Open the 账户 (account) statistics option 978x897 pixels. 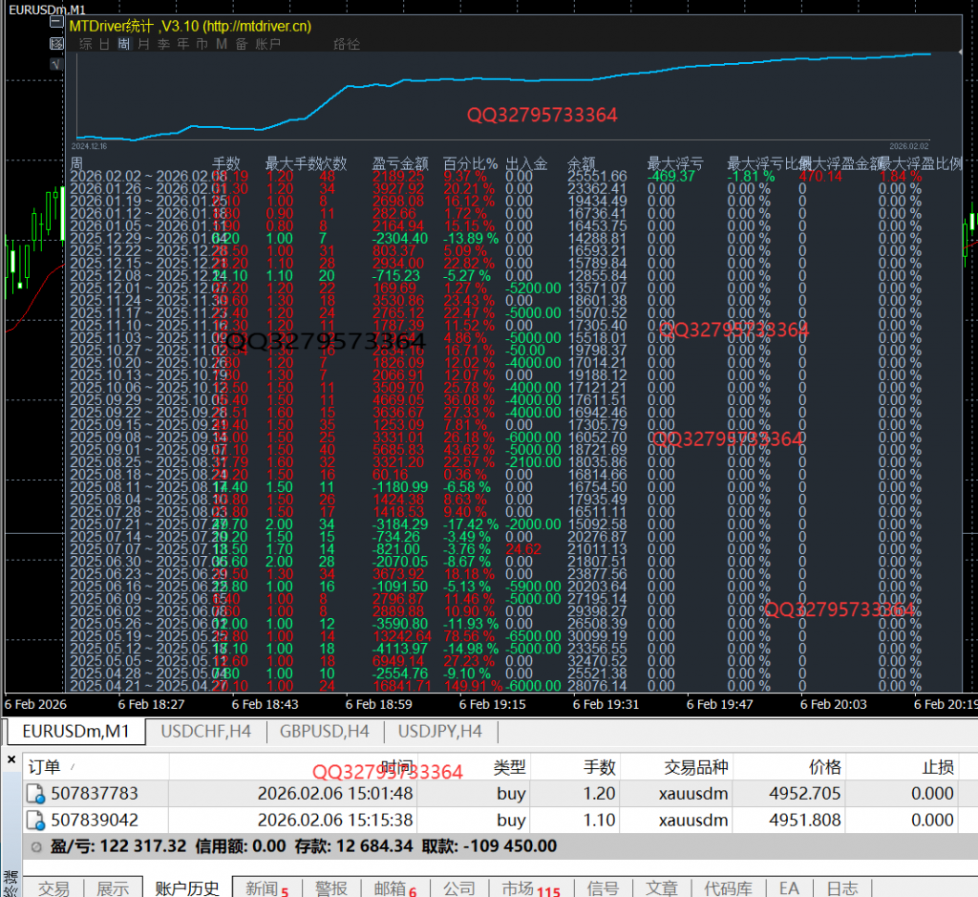point(268,44)
